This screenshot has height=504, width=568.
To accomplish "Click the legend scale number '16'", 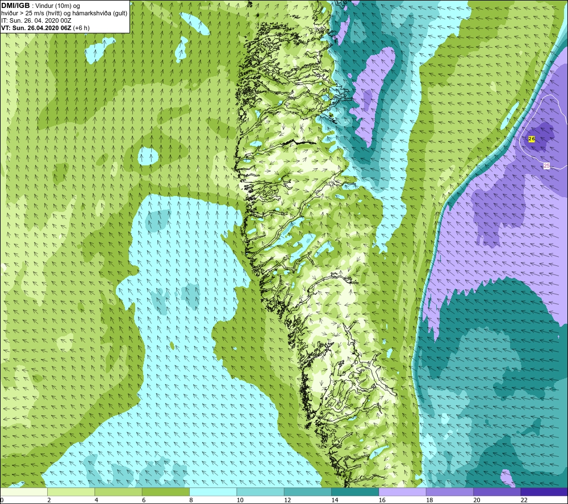I will pos(382,500).
